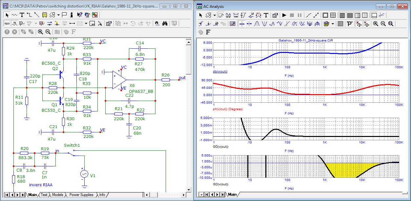This screenshot has width=411, height=201.
Task: Open the component shapes dropdown arrow in schematic toolbar
Action: (x=58, y=15)
